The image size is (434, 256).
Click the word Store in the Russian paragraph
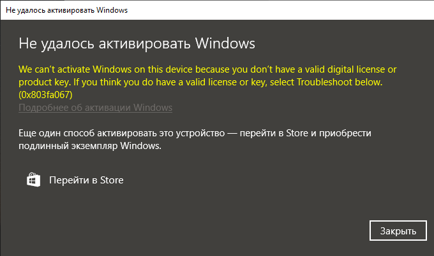297,133
